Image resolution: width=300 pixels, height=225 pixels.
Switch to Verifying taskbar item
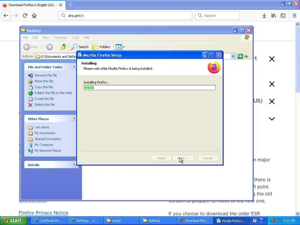[x=85, y=221]
